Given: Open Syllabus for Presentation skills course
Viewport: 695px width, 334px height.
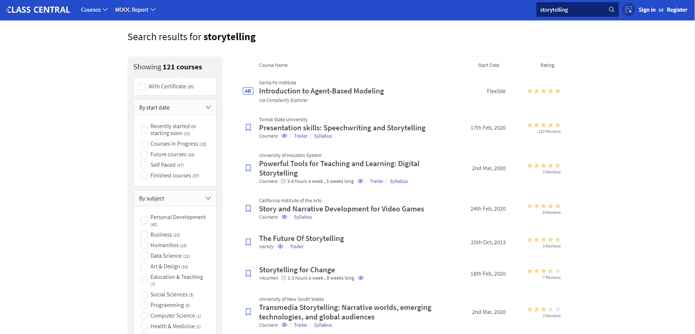Looking at the screenshot, I should [x=323, y=136].
